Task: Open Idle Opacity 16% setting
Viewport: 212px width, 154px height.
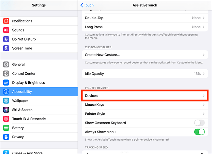Action: pos(145,74)
